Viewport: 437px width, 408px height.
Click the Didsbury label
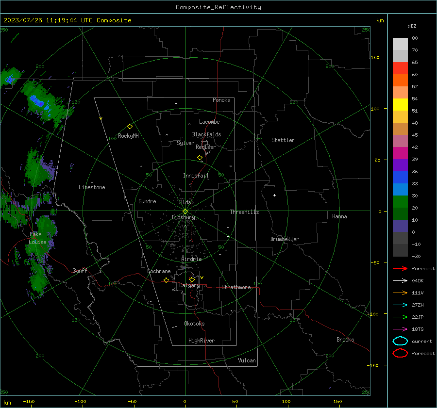click(183, 217)
